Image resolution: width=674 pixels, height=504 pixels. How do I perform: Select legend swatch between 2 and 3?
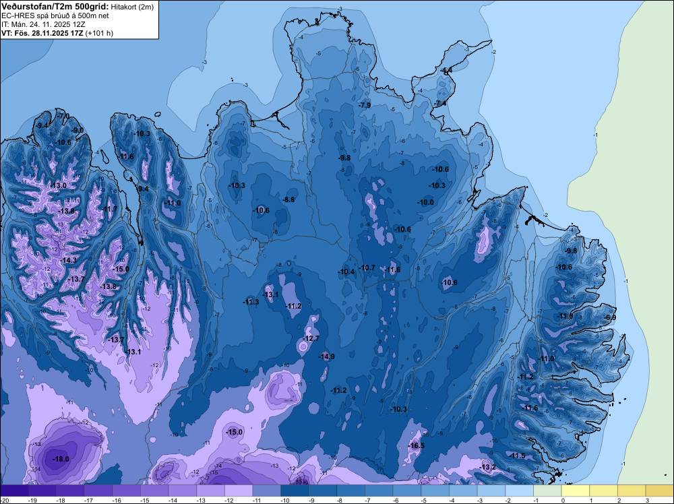[632, 491]
